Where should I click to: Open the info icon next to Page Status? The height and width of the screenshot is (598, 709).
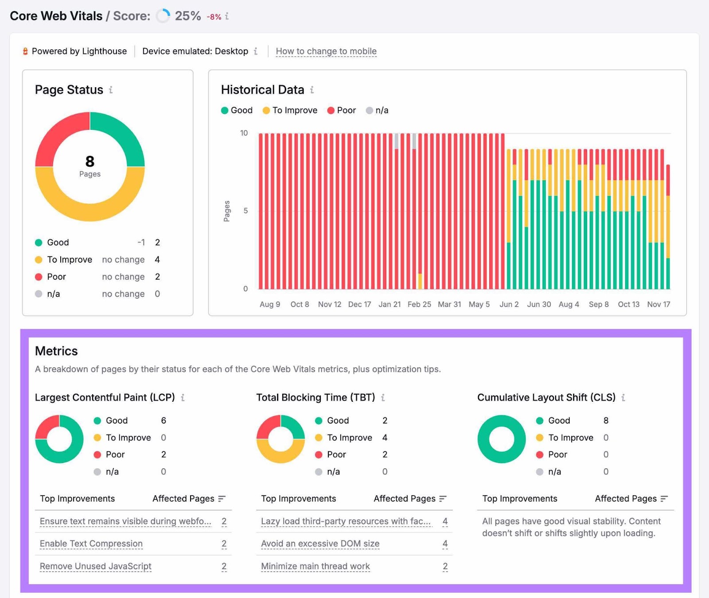pos(111,90)
